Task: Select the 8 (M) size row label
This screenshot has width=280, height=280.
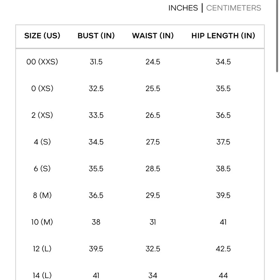Action: pyautogui.click(x=42, y=195)
